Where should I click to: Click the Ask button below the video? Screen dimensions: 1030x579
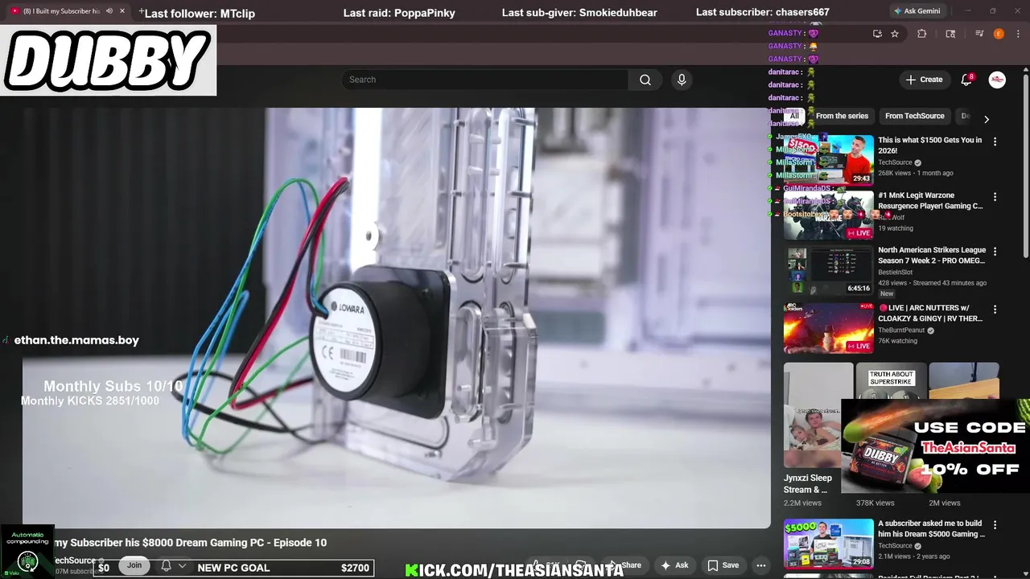click(674, 565)
